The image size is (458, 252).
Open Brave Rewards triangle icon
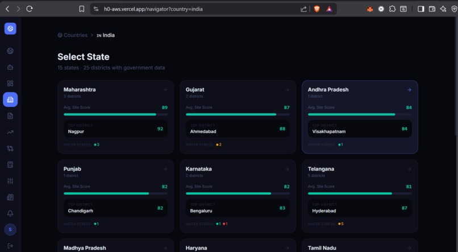tap(329, 9)
